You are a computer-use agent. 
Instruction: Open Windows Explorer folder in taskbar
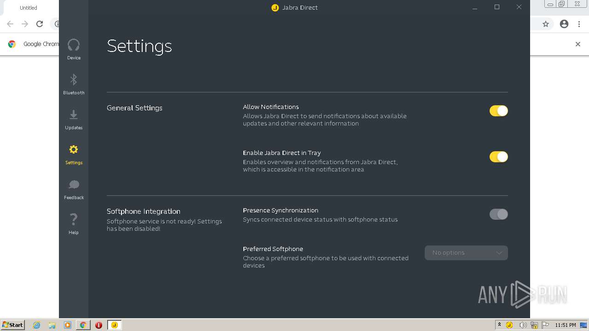tap(52, 325)
